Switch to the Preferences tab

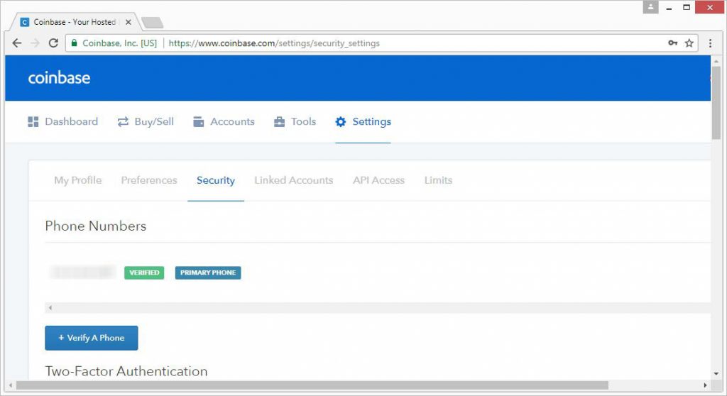[149, 180]
